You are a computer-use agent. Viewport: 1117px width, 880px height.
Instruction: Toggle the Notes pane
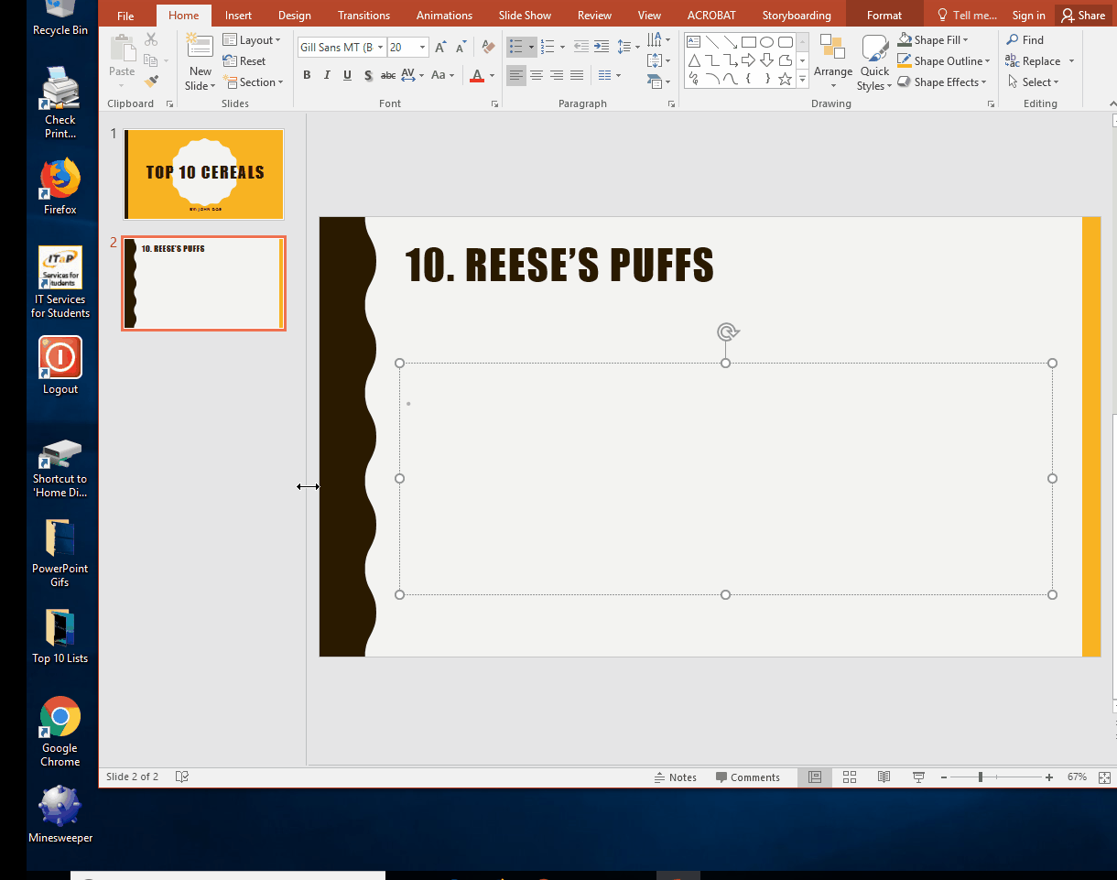coord(676,777)
